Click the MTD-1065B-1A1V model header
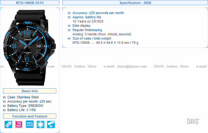 (x=30, y=3)
